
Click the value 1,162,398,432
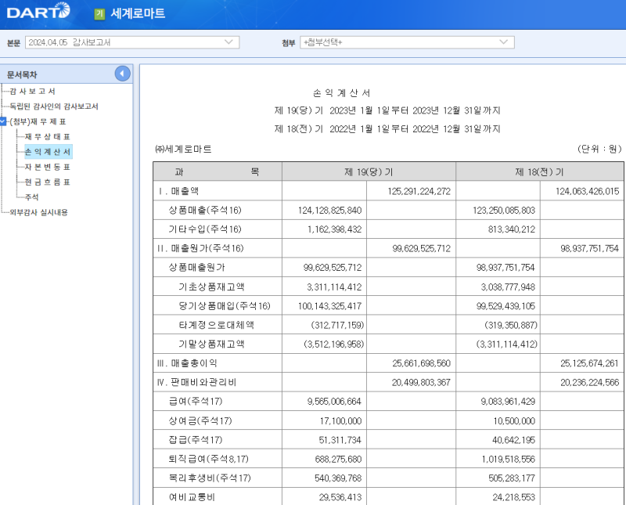(x=335, y=229)
